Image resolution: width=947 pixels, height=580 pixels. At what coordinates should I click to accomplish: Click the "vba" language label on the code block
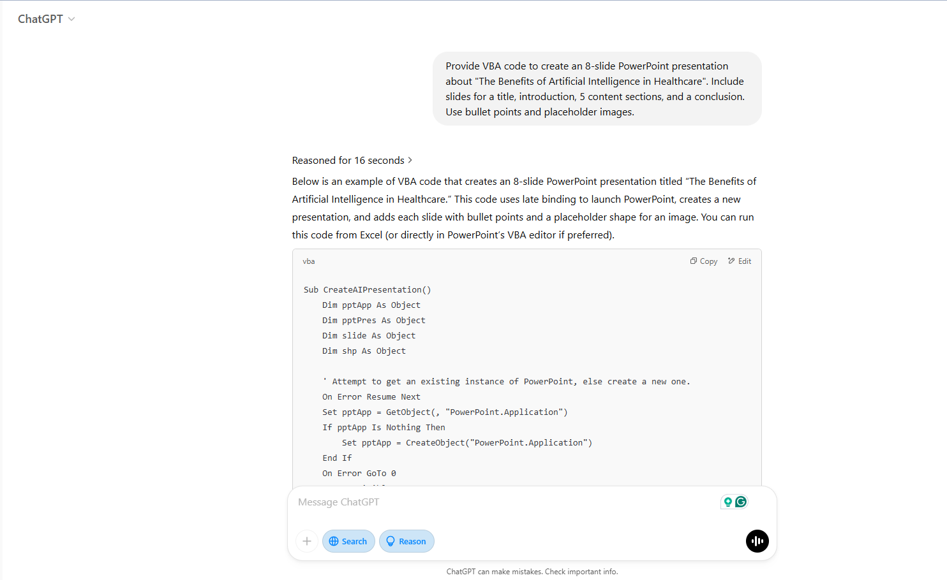click(309, 261)
